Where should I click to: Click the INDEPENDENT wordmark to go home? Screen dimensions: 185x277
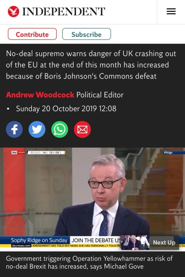pos(64,12)
